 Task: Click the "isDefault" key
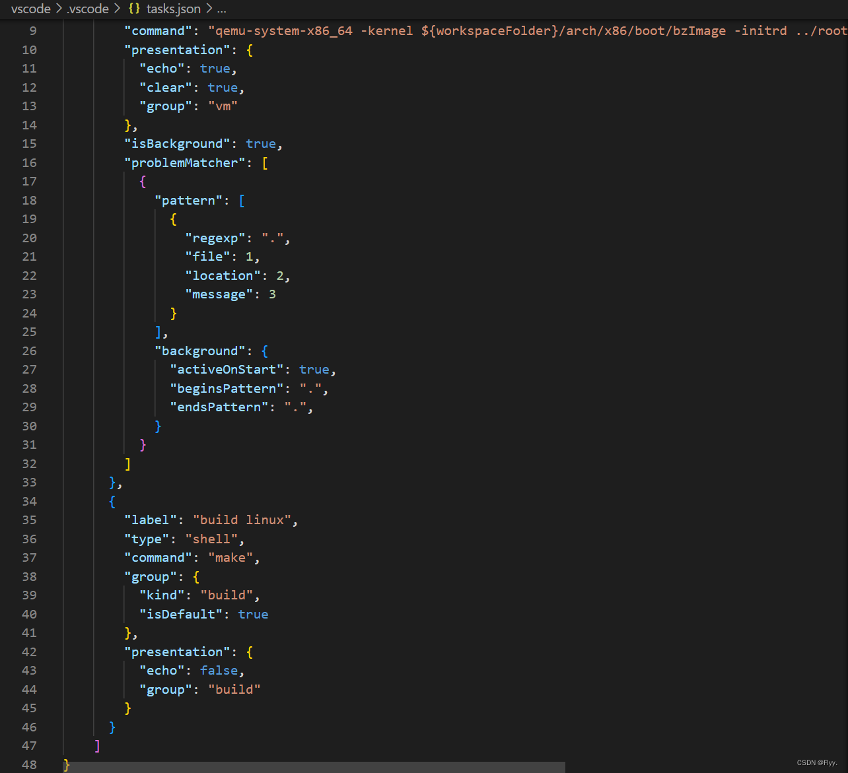coord(181,615)
